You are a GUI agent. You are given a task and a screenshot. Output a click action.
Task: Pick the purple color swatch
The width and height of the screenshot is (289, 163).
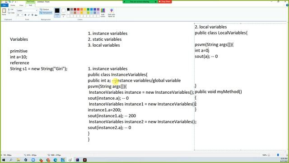98,9
